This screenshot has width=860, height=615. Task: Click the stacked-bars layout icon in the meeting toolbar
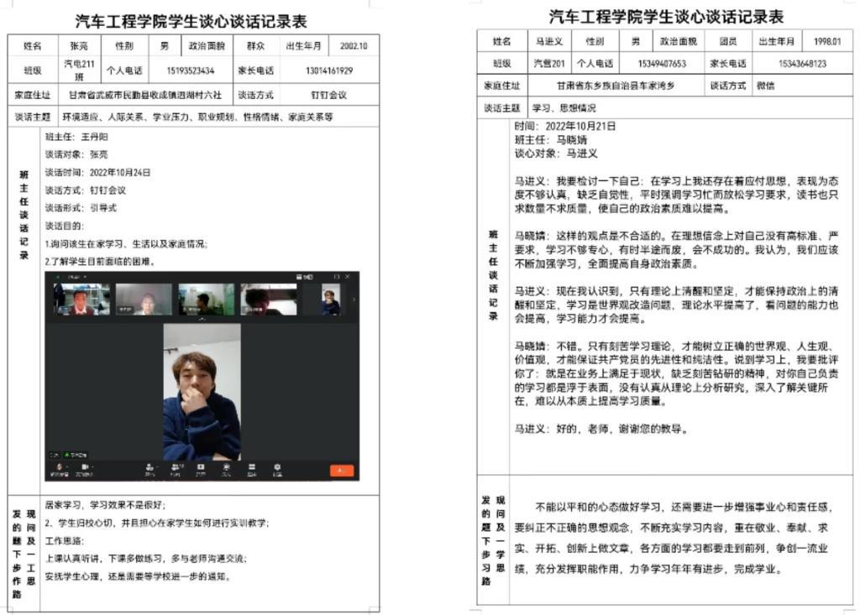[251, 466]
